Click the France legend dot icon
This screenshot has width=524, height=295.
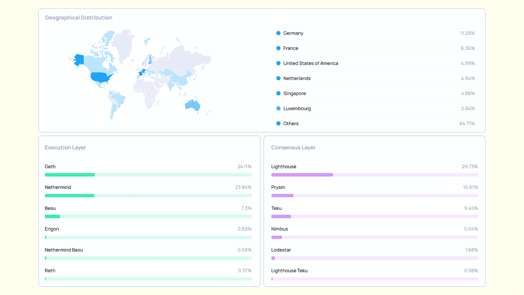pyautogui.click(x=278, y=48)
